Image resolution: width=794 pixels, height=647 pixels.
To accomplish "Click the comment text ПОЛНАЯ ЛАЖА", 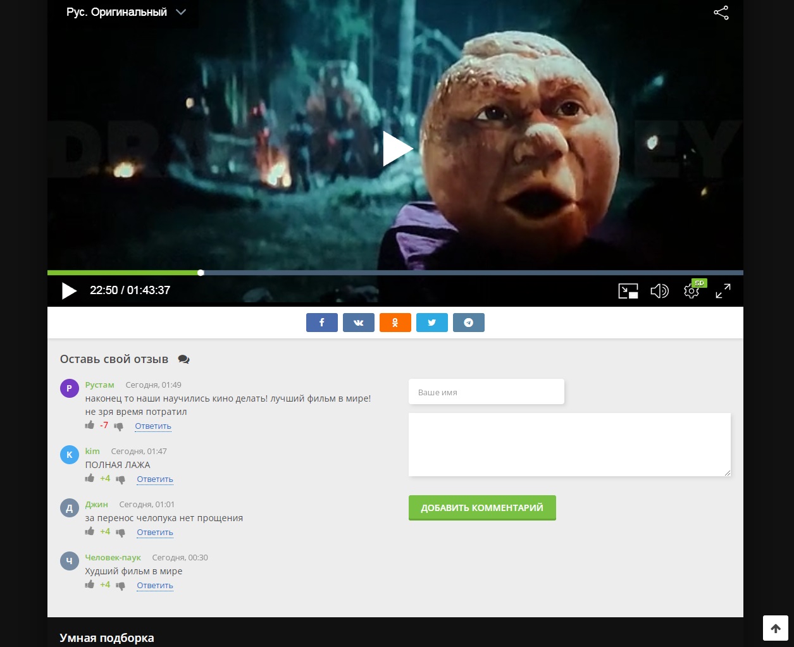I will point(118,465).
